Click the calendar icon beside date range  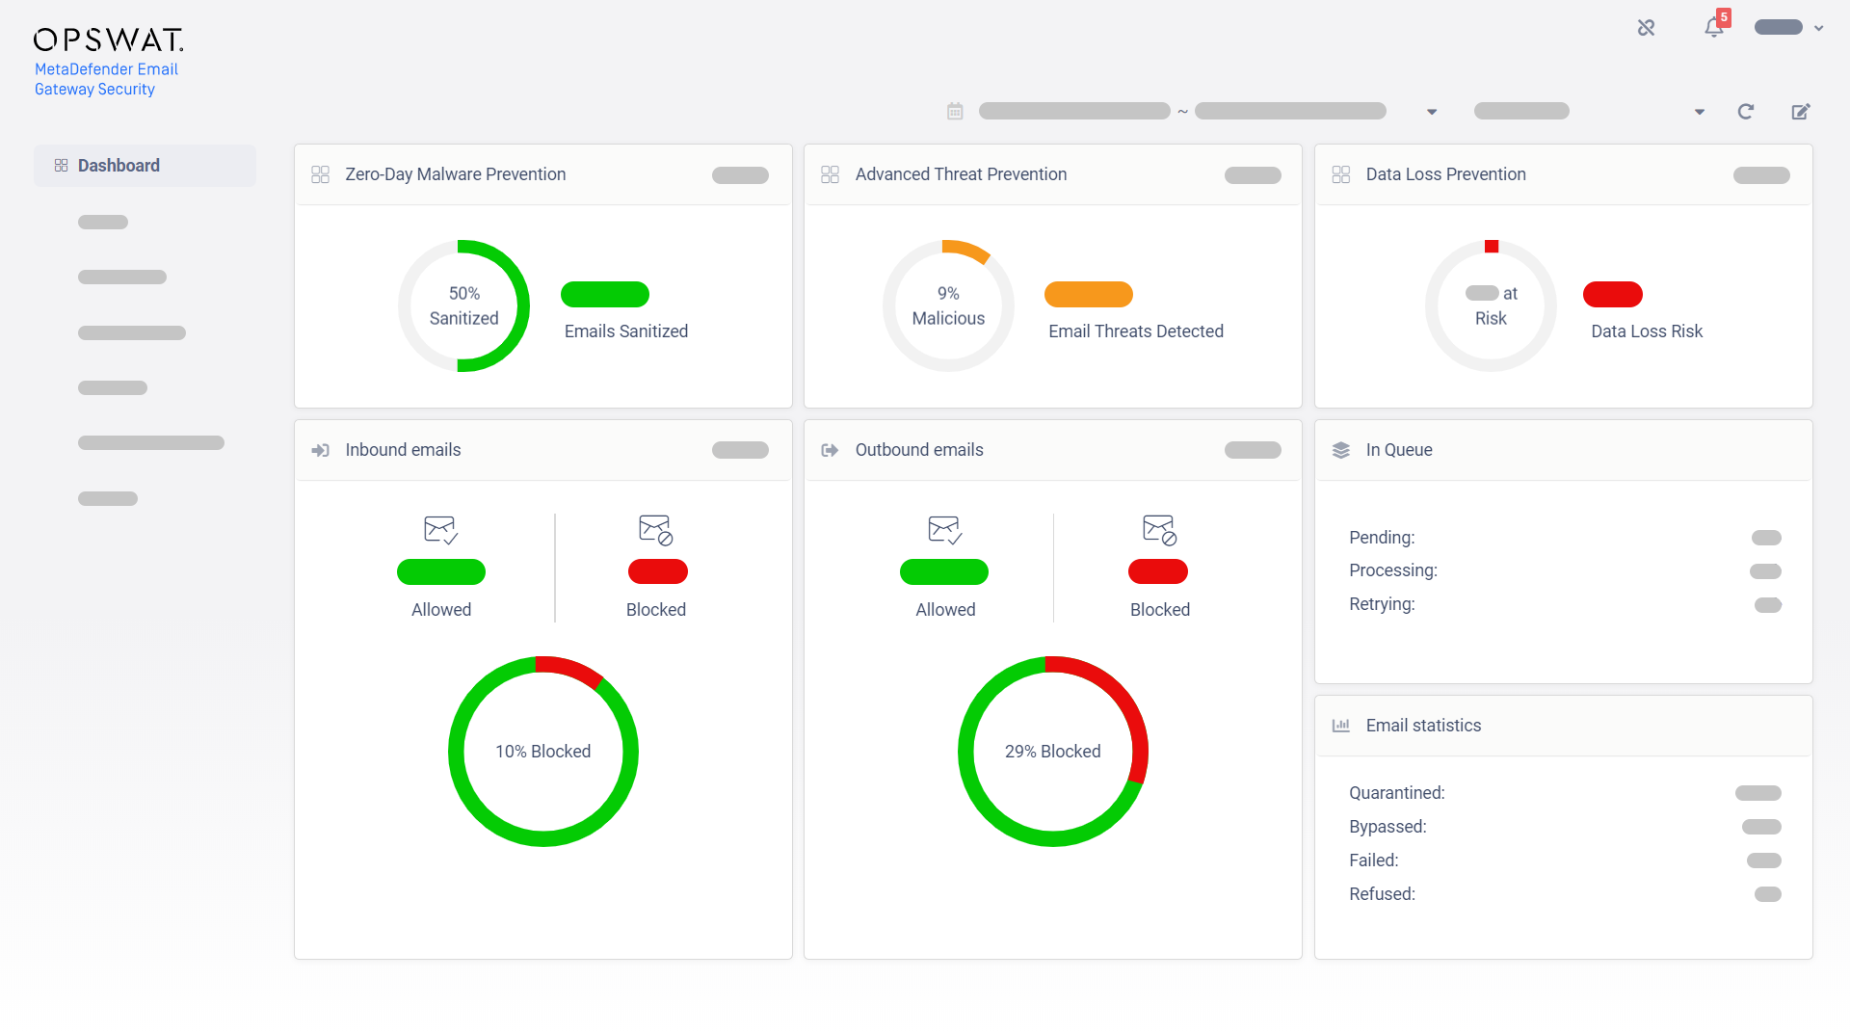click(x=955, y=111)
